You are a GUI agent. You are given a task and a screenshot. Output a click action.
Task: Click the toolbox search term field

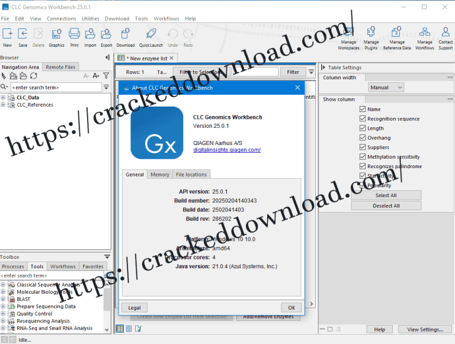pos(52,275)
